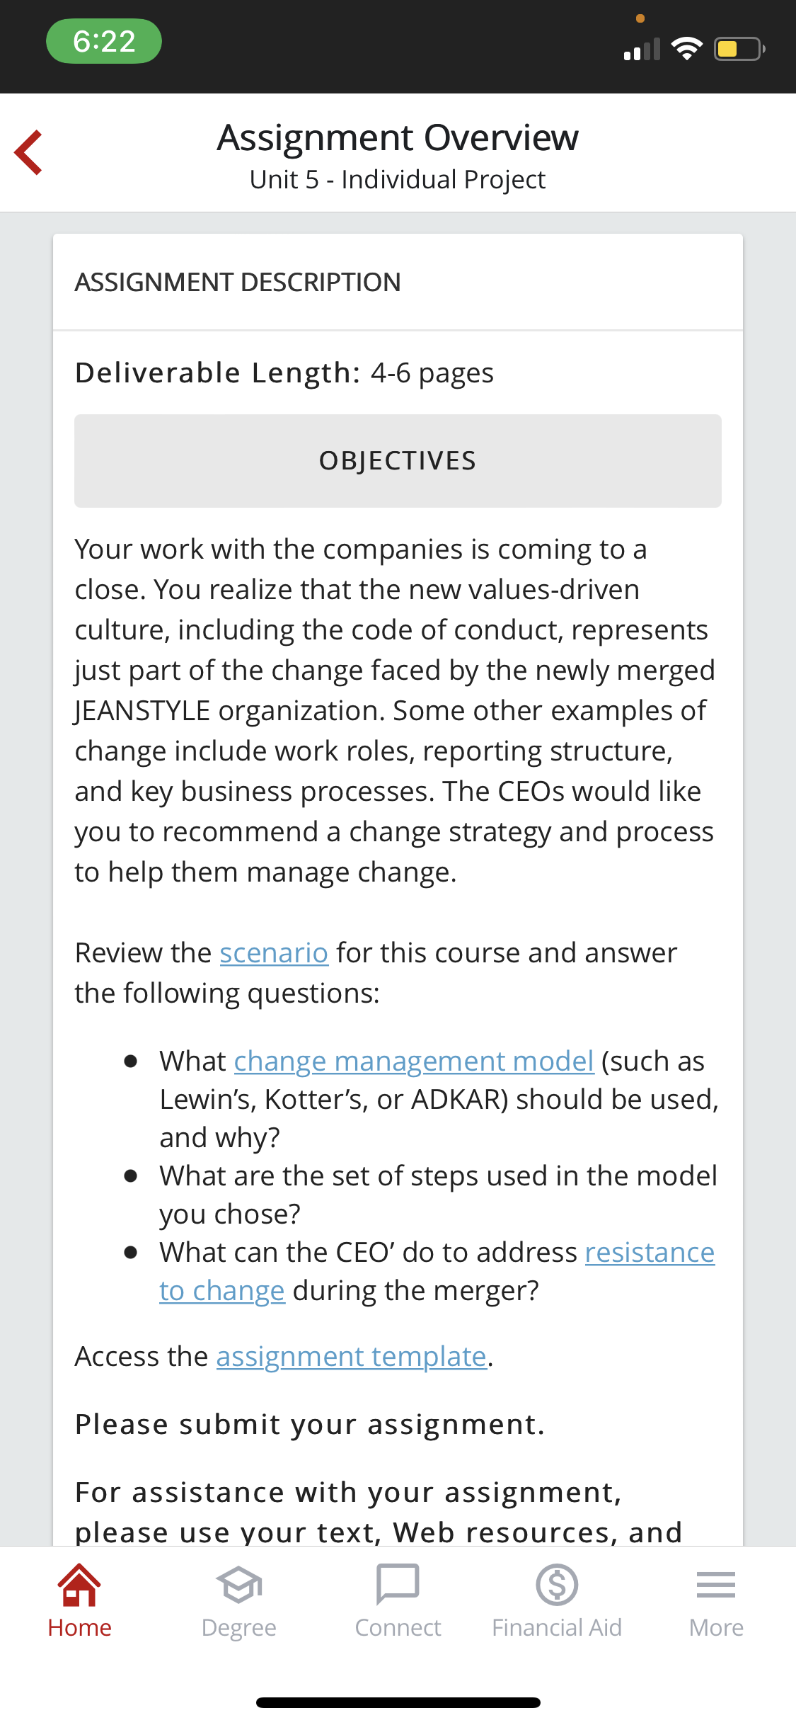Image resolution: width=796 pixels, height=1725 pixels.
Task: Switch to the Financial Aid tab
Action: point(557,1628)
